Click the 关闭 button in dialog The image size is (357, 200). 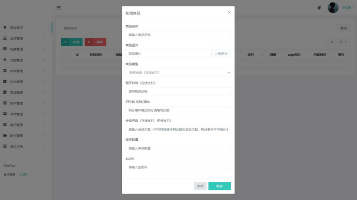pyautogui.click(x=200, y=186)
